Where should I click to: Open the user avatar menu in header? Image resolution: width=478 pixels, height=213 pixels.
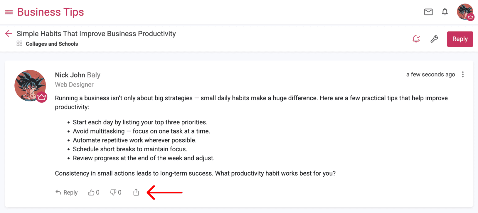point(465,12)
